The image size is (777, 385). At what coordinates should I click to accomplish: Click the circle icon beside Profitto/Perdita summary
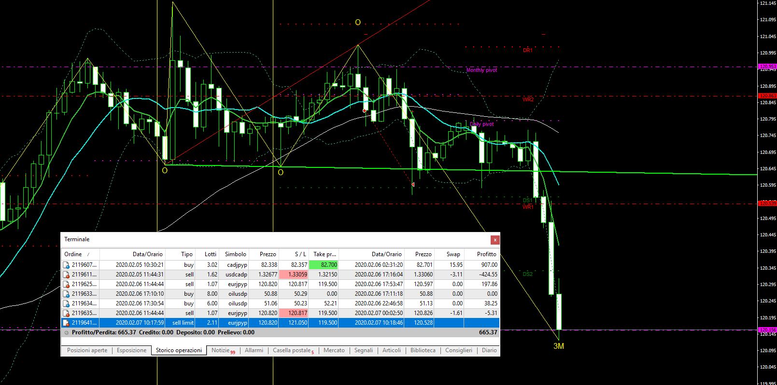pos(66,332)
